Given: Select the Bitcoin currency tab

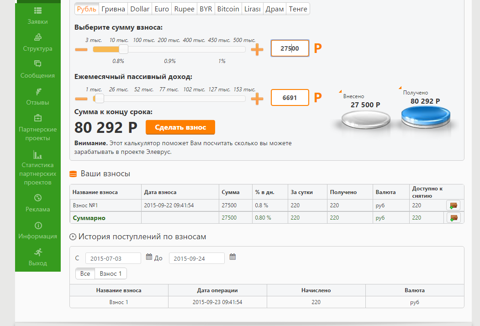Looking at the screenshot, I should (228, 9).
